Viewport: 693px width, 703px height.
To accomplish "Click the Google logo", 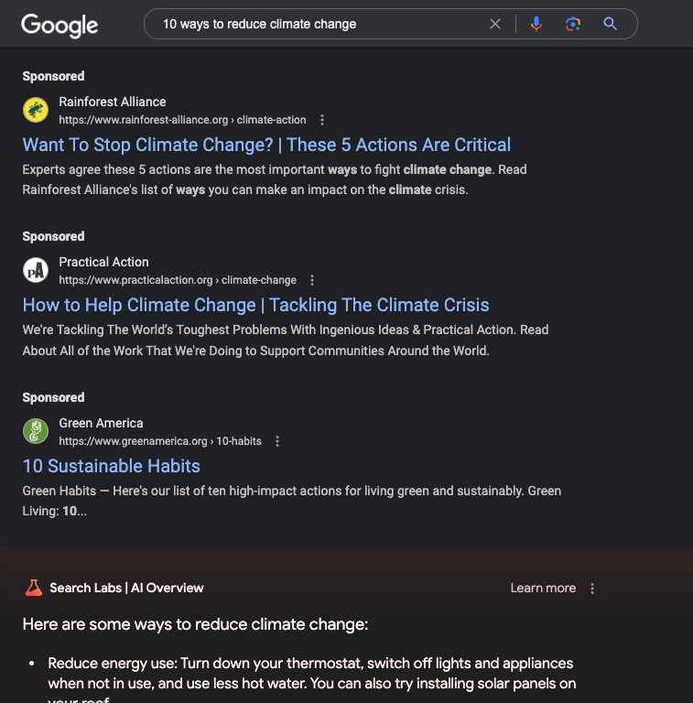I will pyautogui.click(x=60, y=25).
